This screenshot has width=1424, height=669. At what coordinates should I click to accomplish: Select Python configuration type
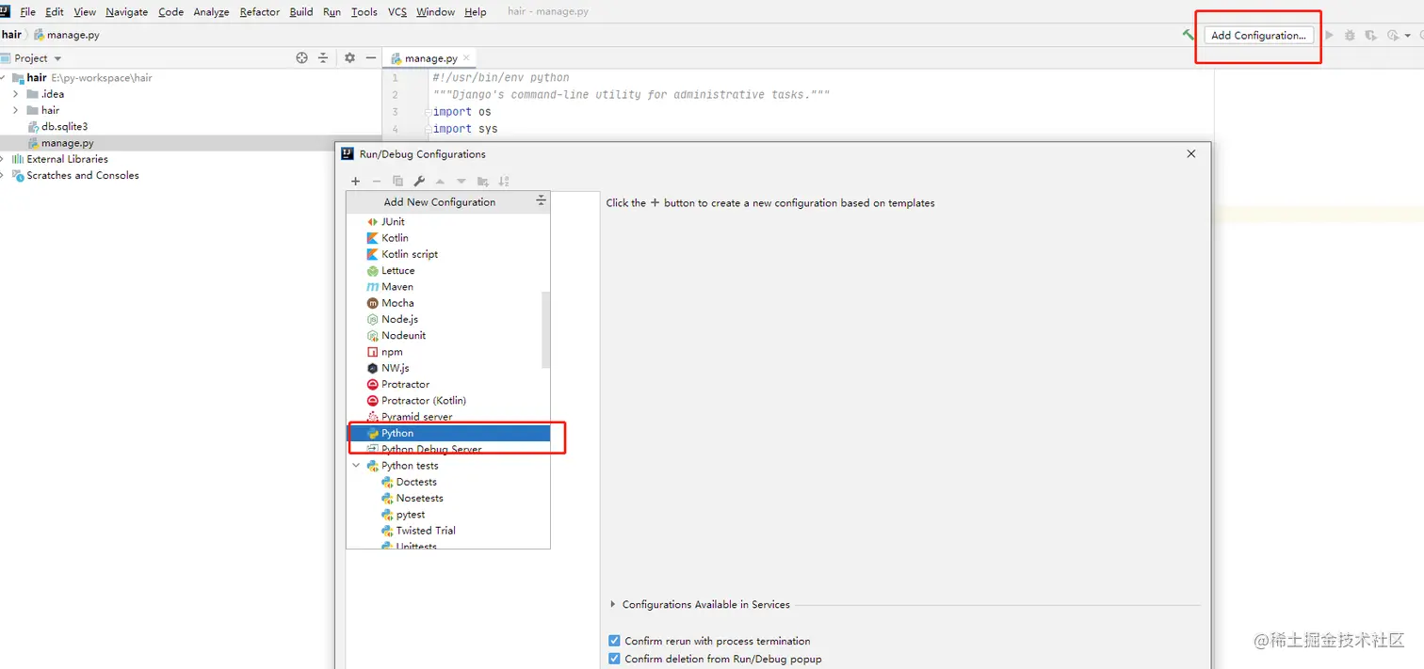tap(448, 433)
